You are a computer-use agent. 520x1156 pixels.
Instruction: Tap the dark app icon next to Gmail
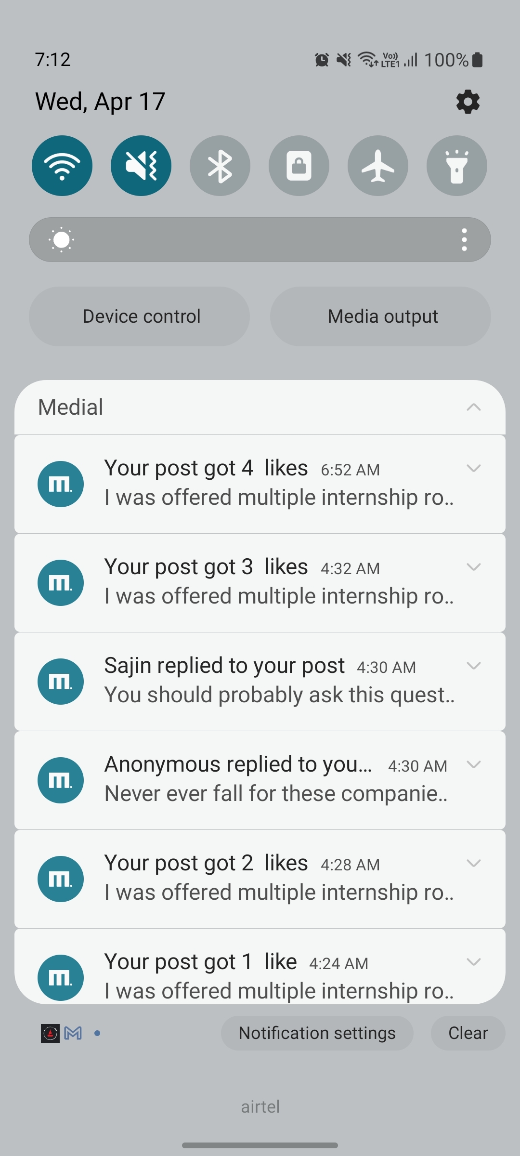point(50,1033)
